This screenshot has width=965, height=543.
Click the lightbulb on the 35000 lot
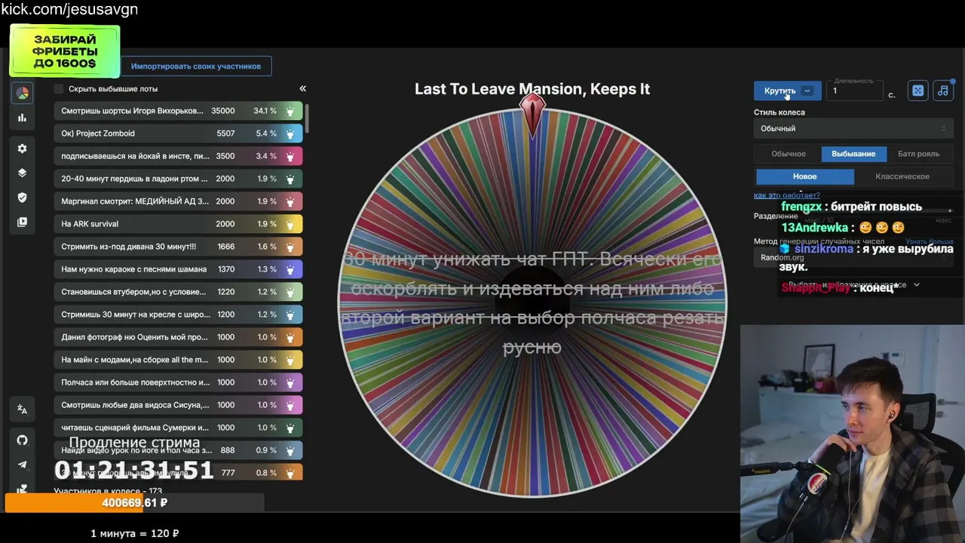tap(292, 111)
